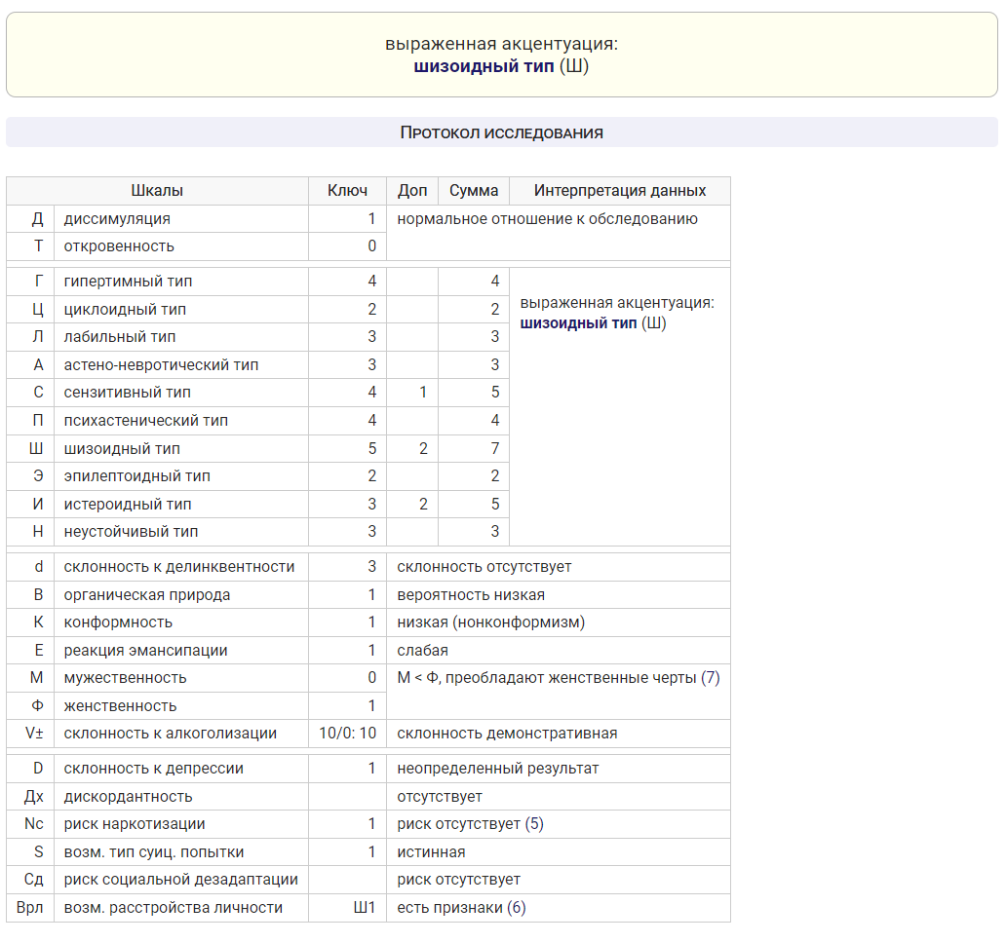This screenshot has width=1007, height=943.
Task: Click the 'сензитивный тип' row label
Action: [127, 393]
